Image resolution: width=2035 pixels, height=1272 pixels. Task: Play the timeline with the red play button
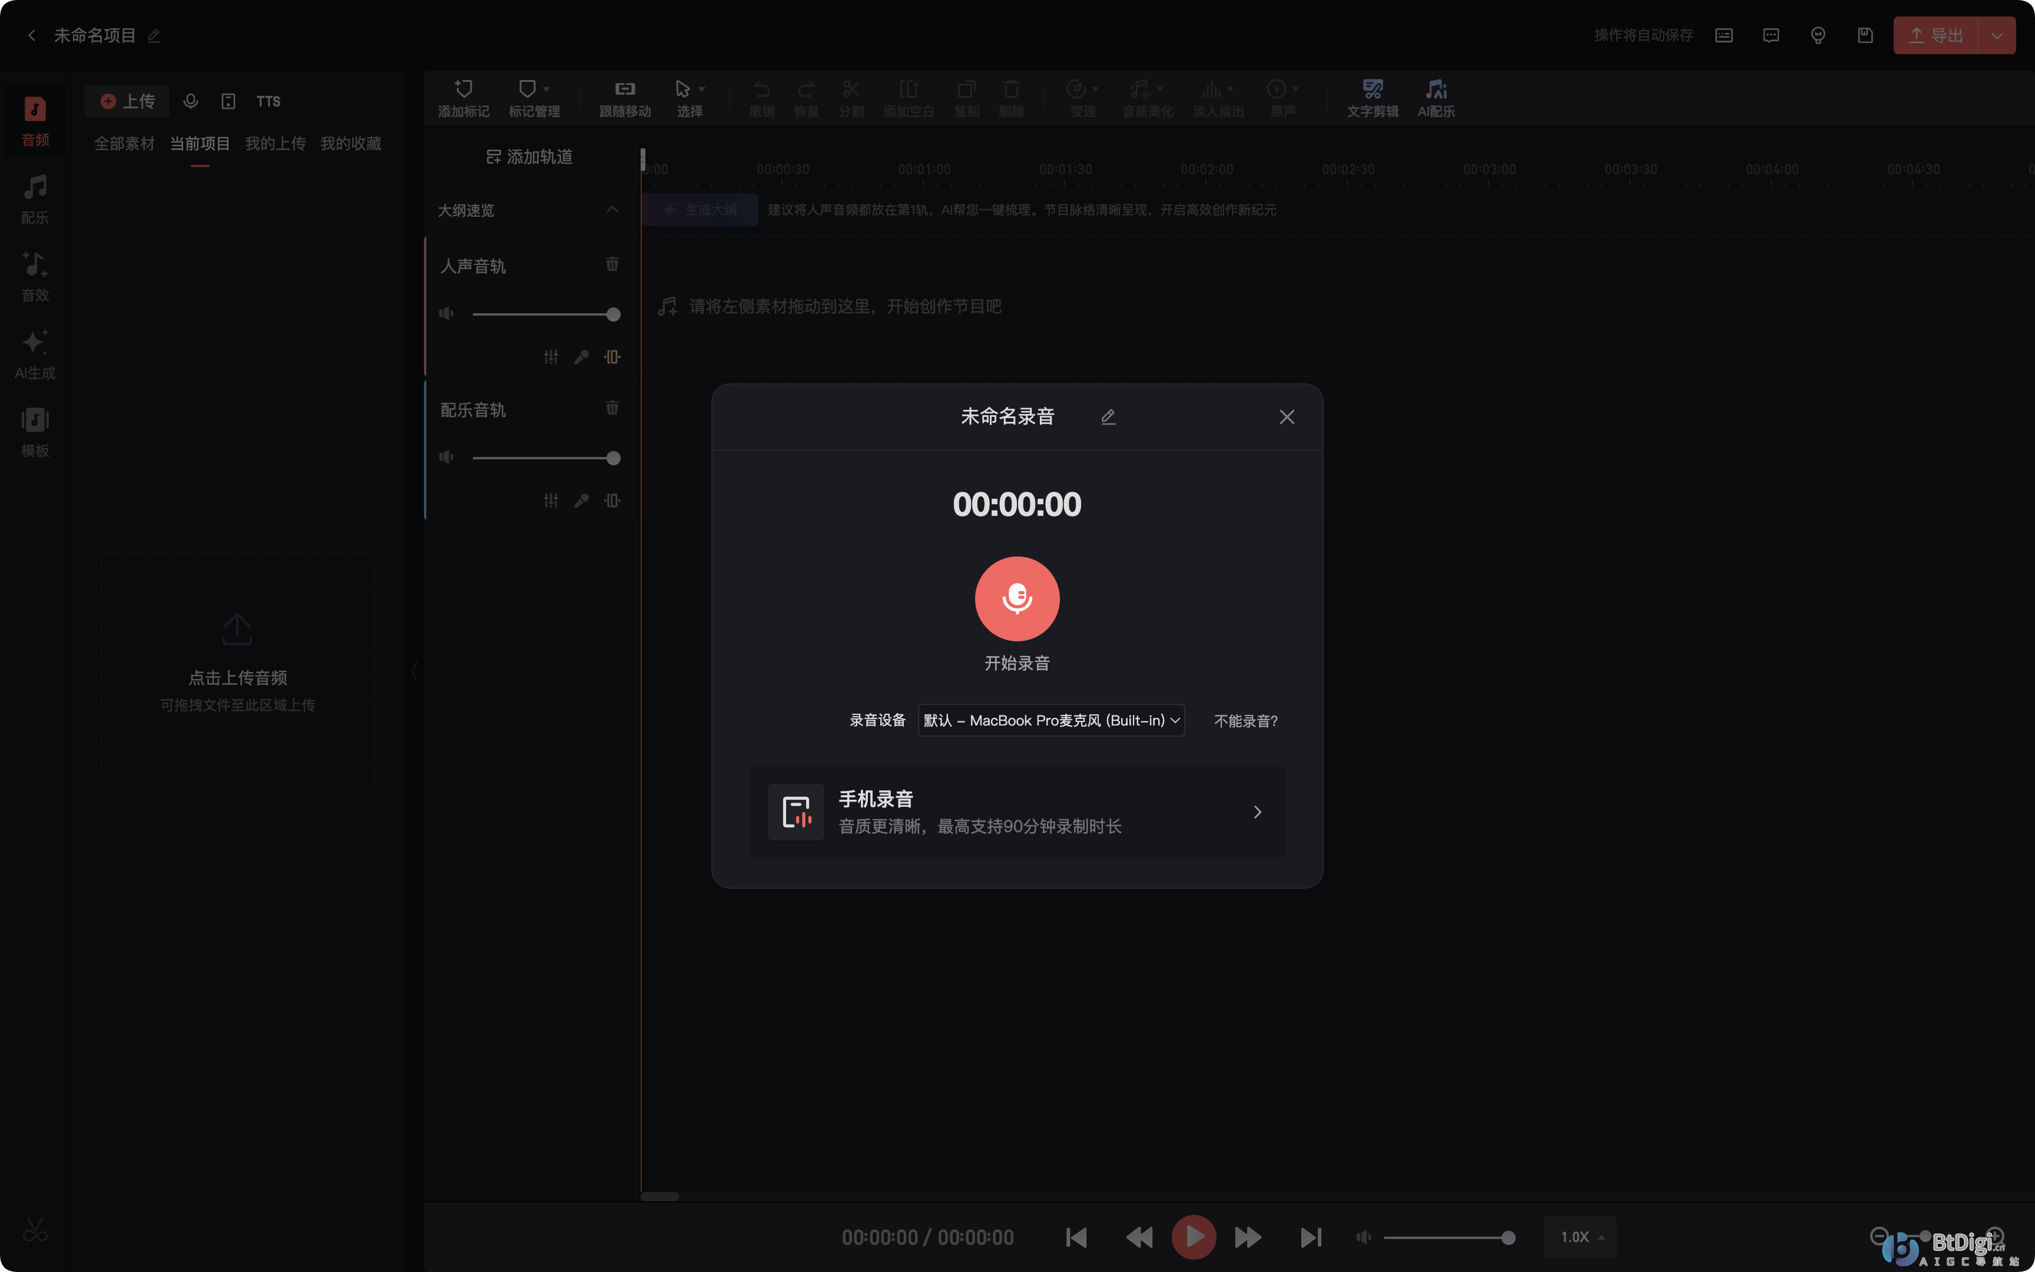[x=1193, y=1237]
